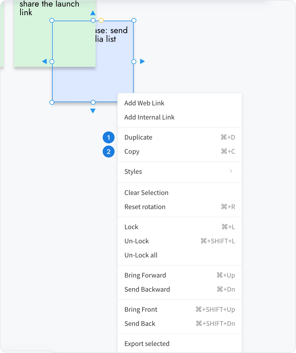Click the blue up arrow above selected note

[x=93, y=13]
